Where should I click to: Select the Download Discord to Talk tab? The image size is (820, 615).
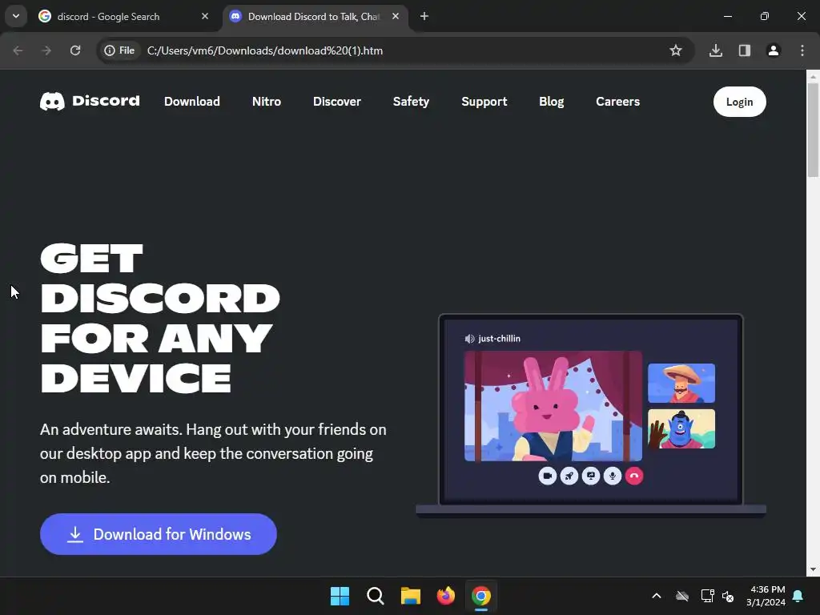[x=315, y=17]
